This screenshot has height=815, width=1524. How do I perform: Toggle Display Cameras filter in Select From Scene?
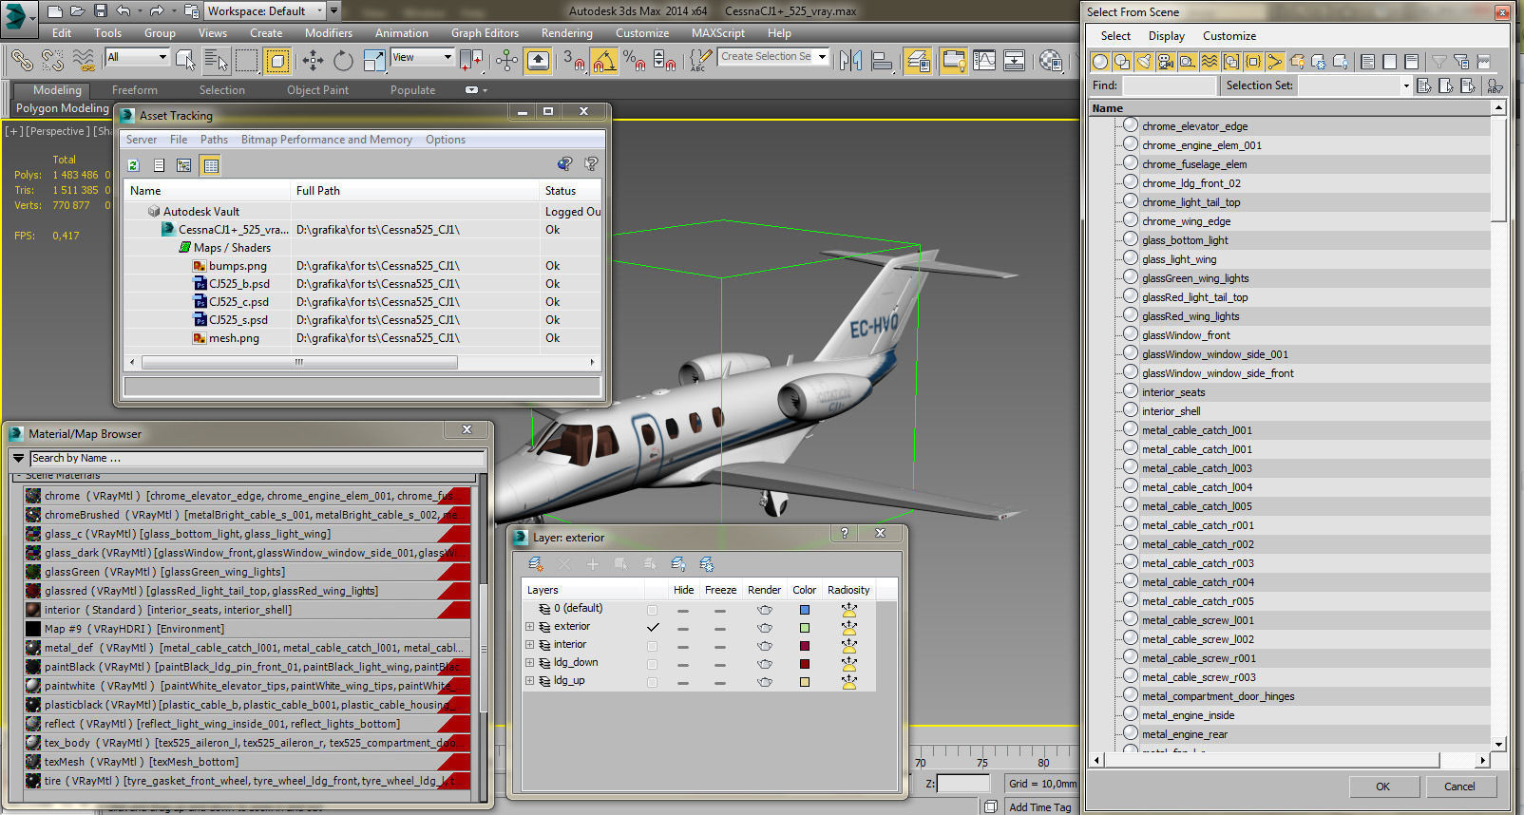[1166, 62]
